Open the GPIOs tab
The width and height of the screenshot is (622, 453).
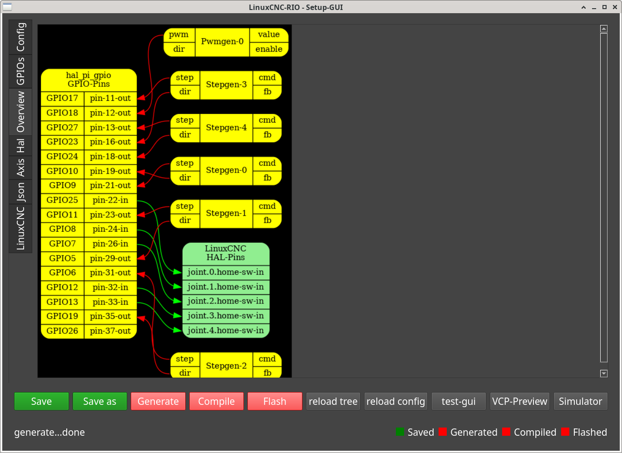(x=20, y=71)
